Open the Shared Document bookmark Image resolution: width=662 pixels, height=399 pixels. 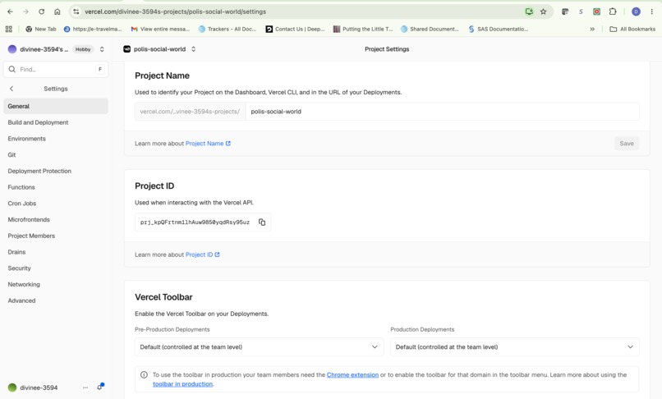point(430,29)
